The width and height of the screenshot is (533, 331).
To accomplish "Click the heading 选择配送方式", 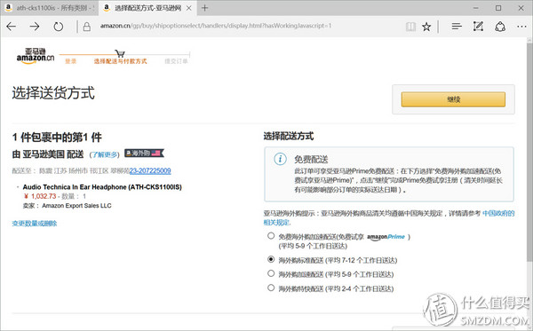I will point(288,137).
